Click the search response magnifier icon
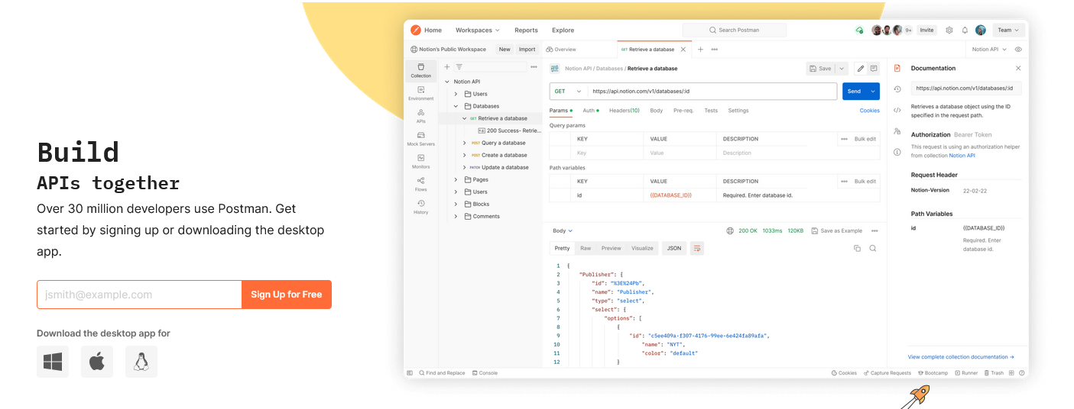 coord(872,248)
